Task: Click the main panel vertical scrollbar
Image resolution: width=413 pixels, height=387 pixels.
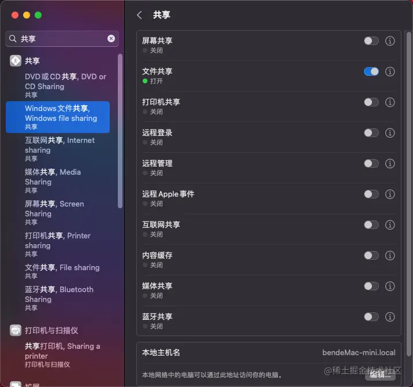Action: coord(409,194)
